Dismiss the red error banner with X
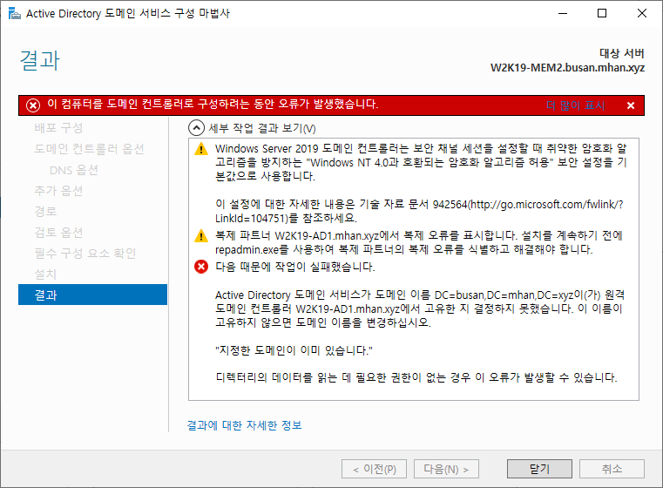 point(631,105)
